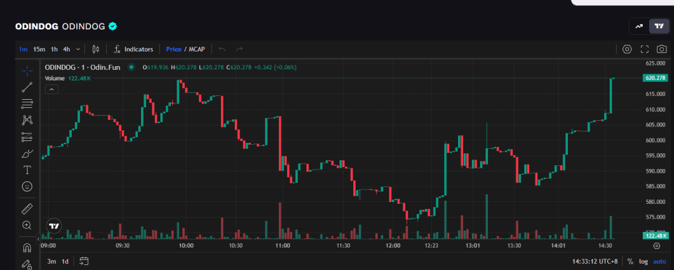Open the candlestick chart type selector
674x270 pixels.
pyautogui.click(x=96, y=49)
